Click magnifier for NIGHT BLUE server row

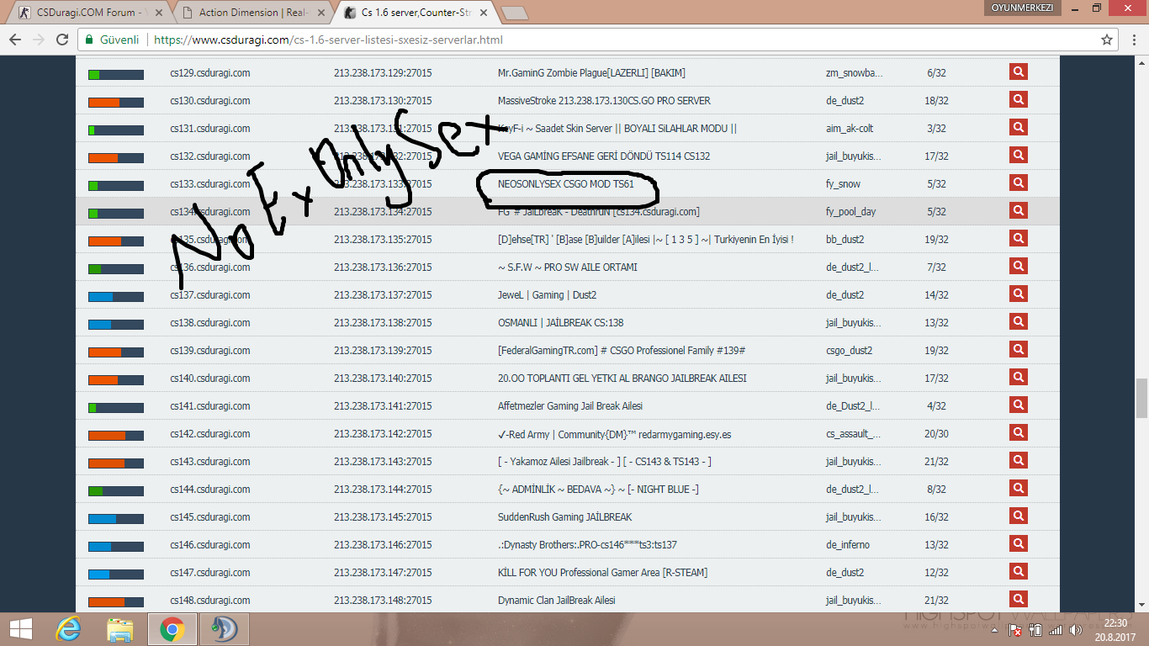click(x=1019, y=489)
